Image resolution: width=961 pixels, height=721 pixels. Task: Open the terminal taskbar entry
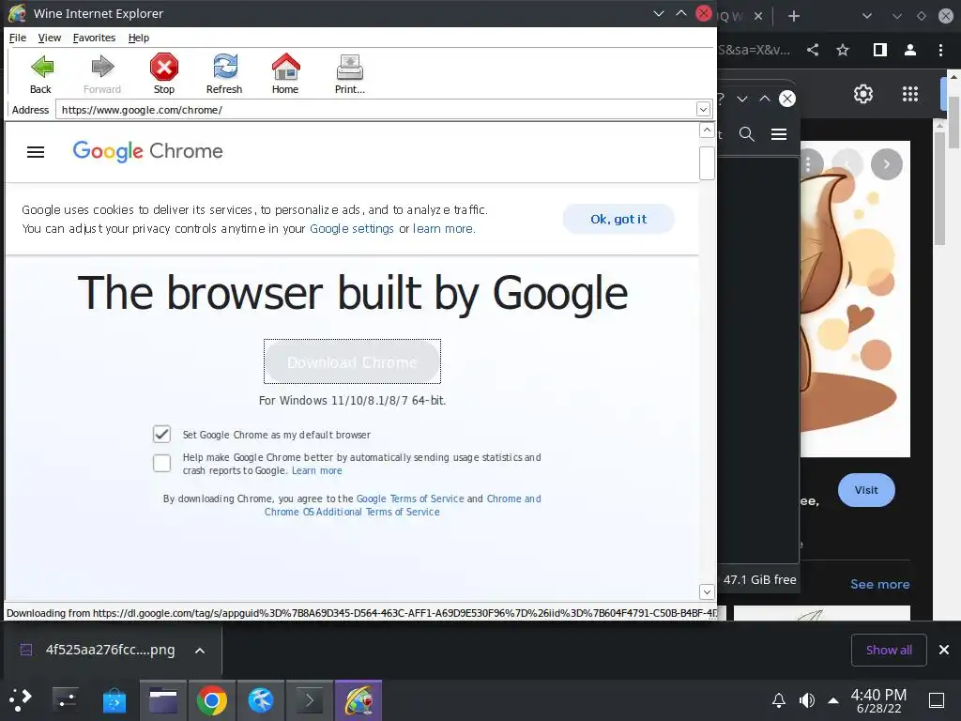310,700
